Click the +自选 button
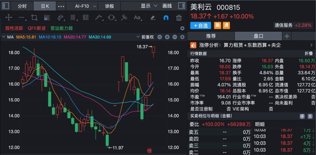 pyautogui.click(x=200, y=26)
